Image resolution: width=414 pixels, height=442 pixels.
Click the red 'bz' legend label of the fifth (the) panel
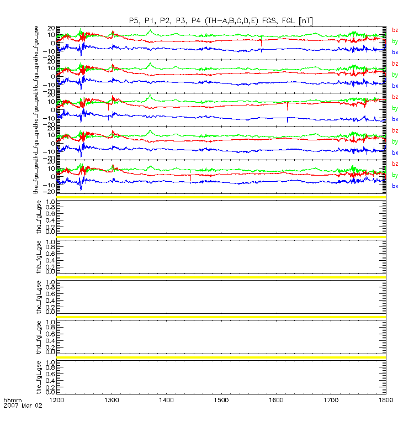pyautogui.click(x=395, y=164)
